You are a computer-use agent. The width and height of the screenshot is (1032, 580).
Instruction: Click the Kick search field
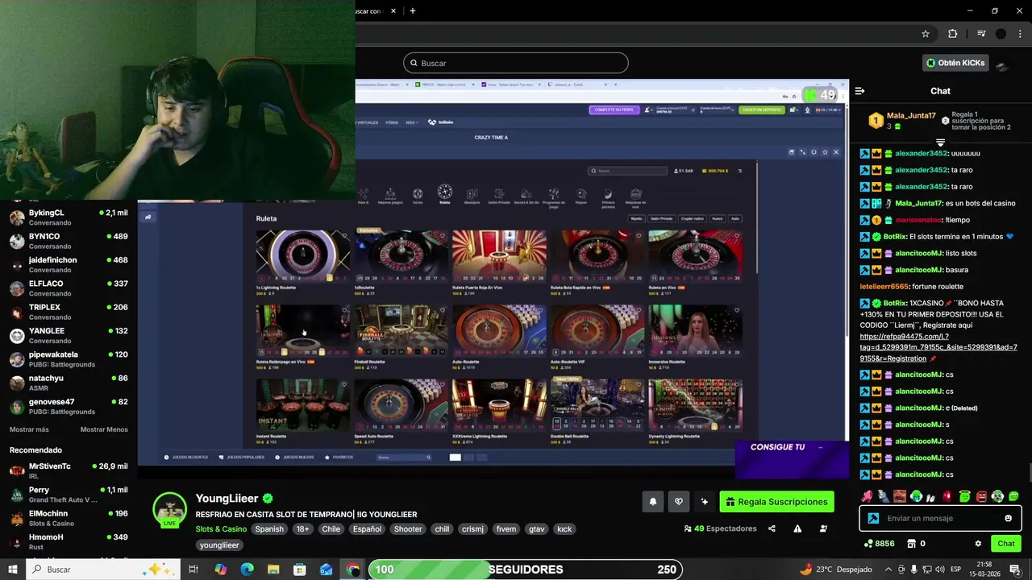pyautogui.click(x=516, y=63)
